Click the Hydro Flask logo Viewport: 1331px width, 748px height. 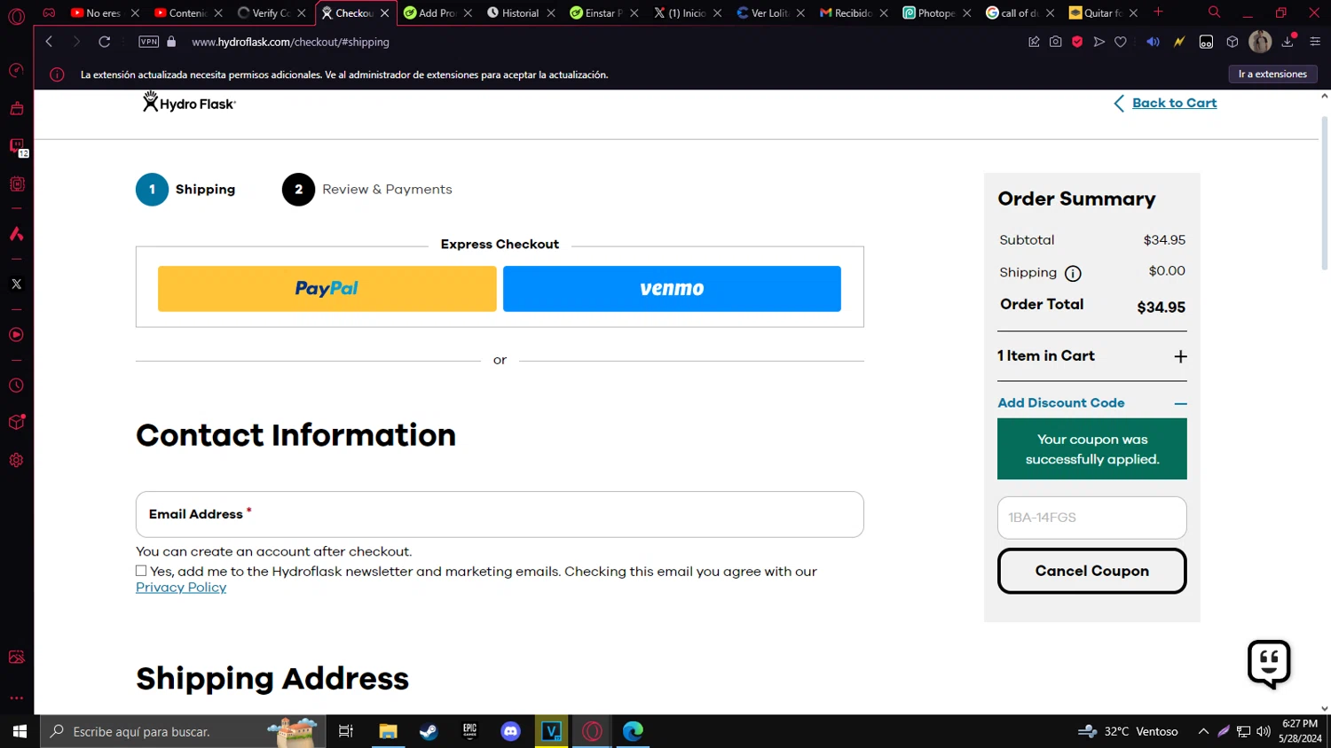point(189,103)
